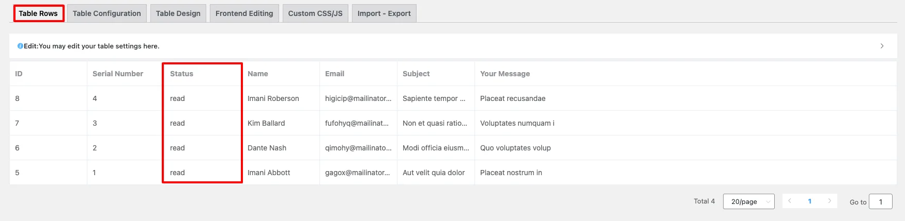
Task: Click the Go to page number field
Action: click(881, 201)
